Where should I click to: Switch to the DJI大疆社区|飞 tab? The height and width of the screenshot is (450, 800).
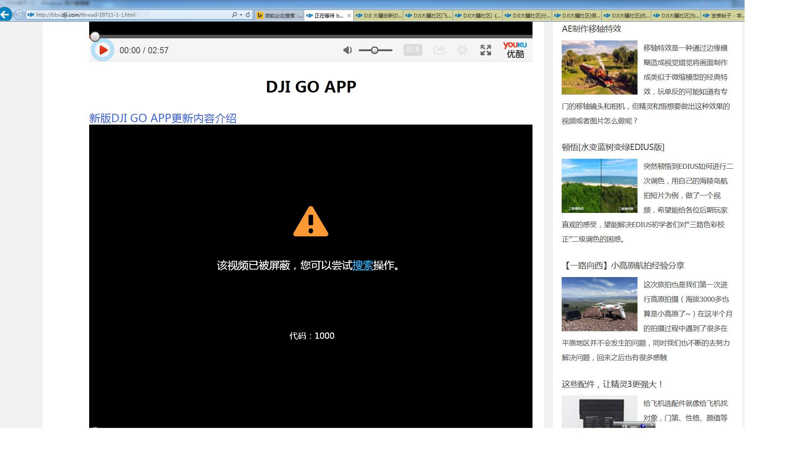pyautogui.click(x=428, y=15)
